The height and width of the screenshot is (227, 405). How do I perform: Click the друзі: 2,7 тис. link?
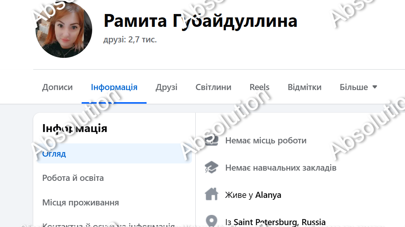tap(129, 39)
